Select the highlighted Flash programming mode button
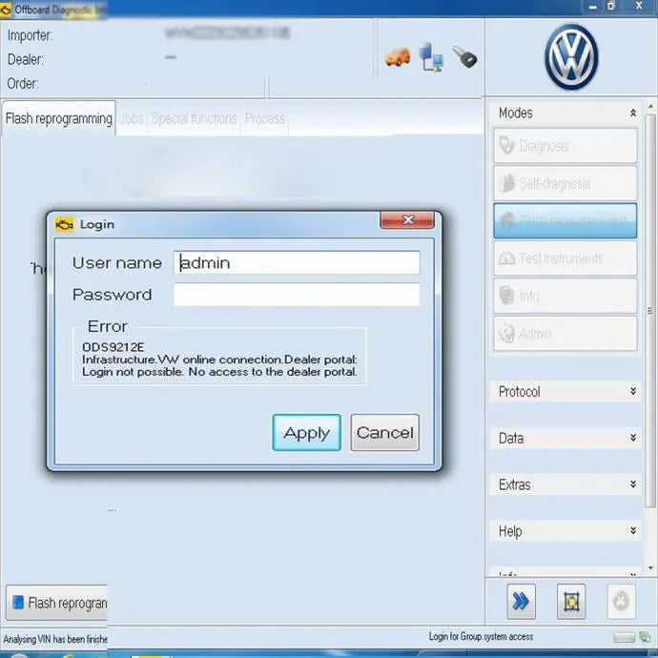This screenshot has width=658, height=658. [x=565, y=220]
